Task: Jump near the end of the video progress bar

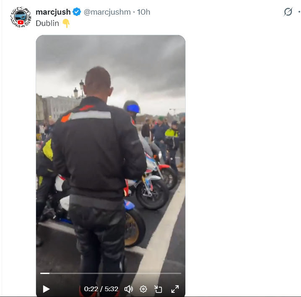Action: tap(179, 273)
